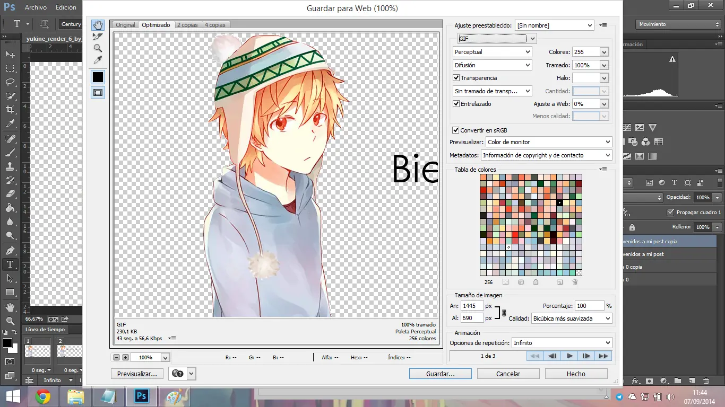Image resolution: width=725 pixels, height=407 pixels.
Task: Click Photoshop's foreground color swatch
Action: click(7, 343)
